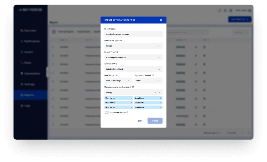Close the Create Application Report dialog

(x=161, y=20)
